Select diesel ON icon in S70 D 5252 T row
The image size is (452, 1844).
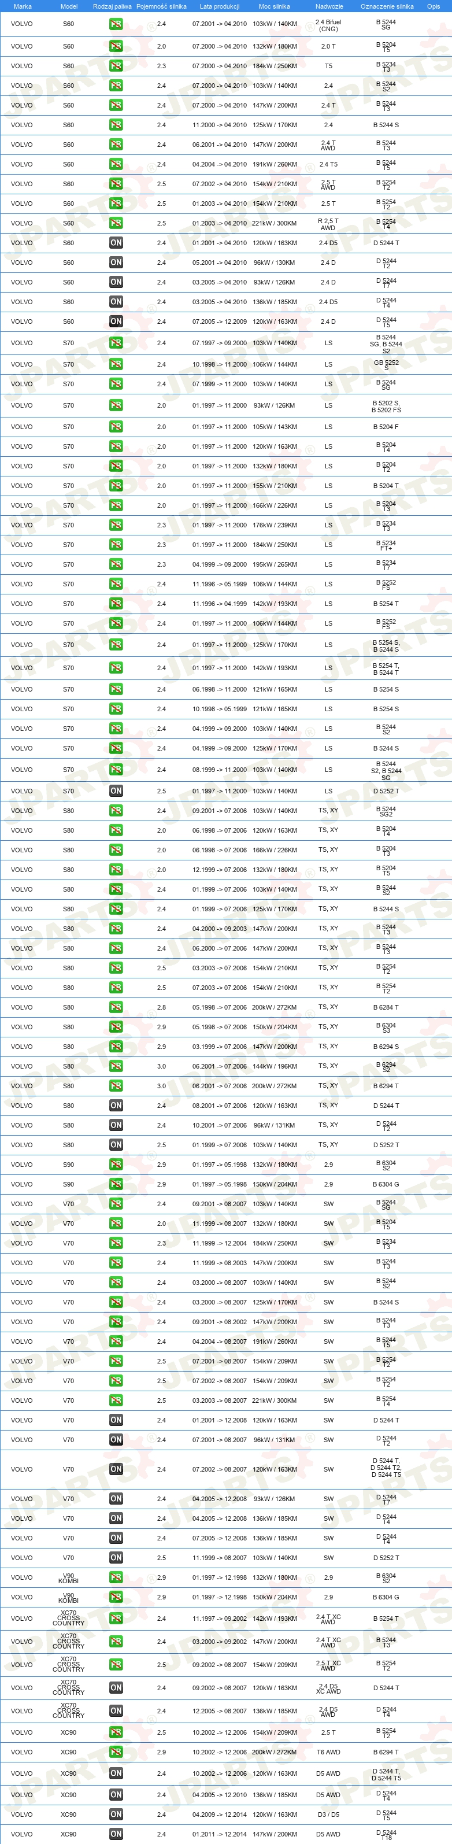[116, 792]
